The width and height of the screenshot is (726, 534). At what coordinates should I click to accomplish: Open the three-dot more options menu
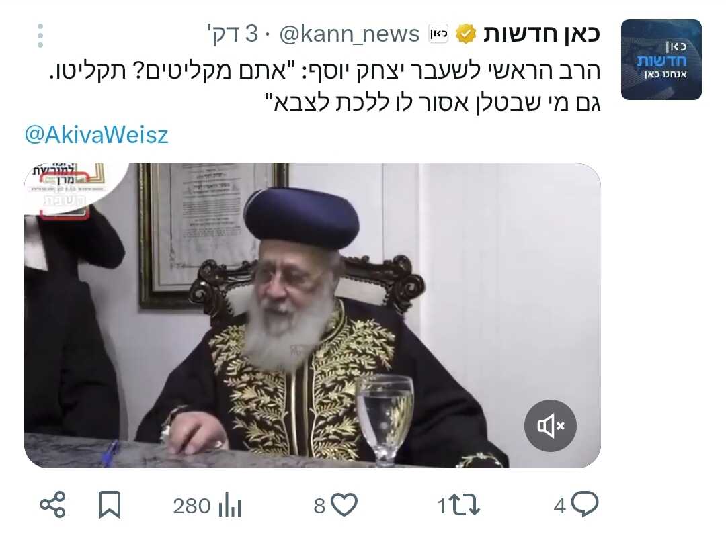coord(40,35)
